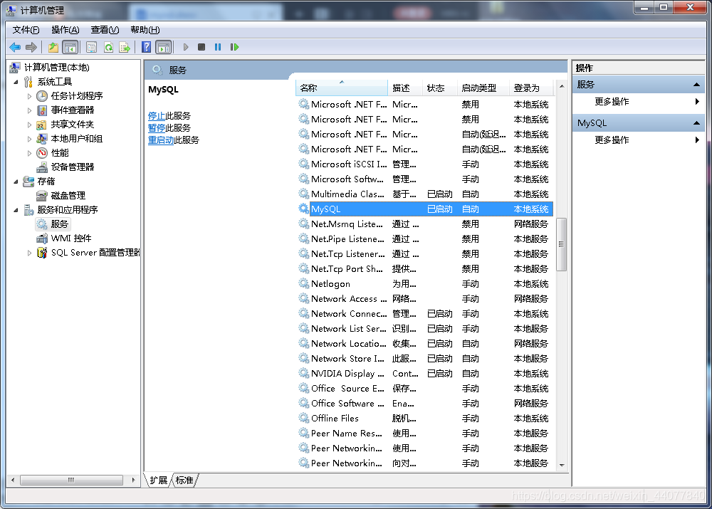Open 更多操作 under 服务 actions
This screenshot has width=712, height=509.
tap(612, 102)
